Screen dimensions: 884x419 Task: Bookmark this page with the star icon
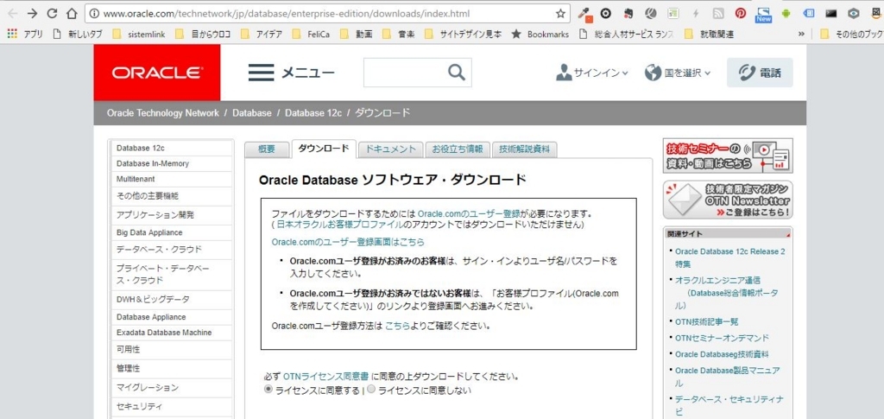pyautogui.click(x=559, y=14)
